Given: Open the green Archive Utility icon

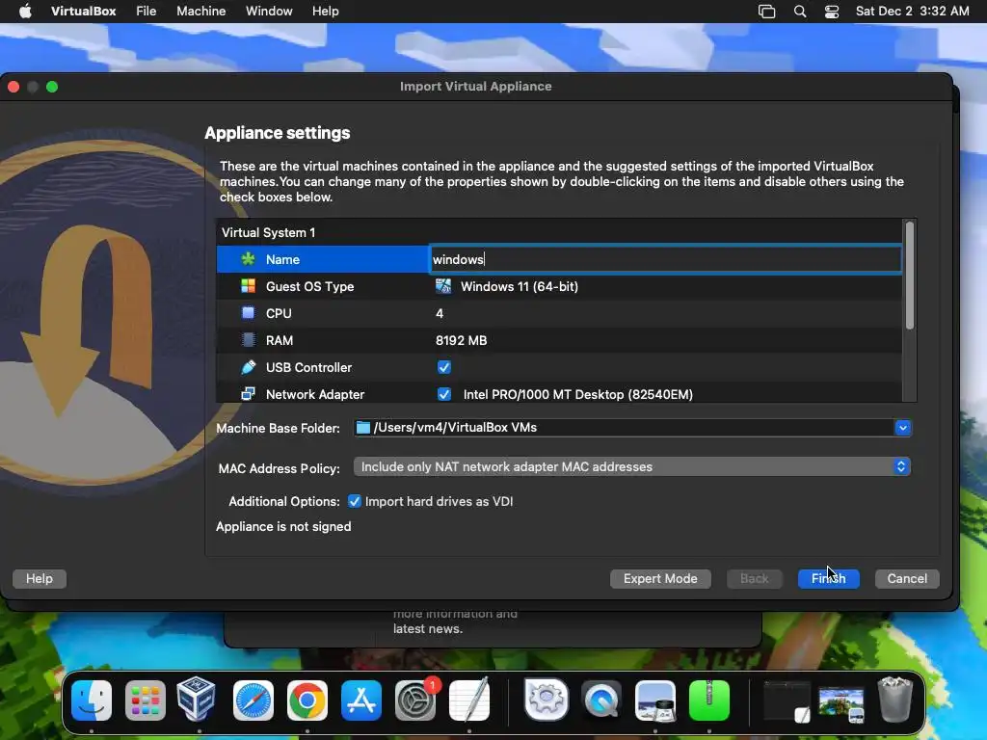Looking at the screenshot, I should (x=709, y=700).
